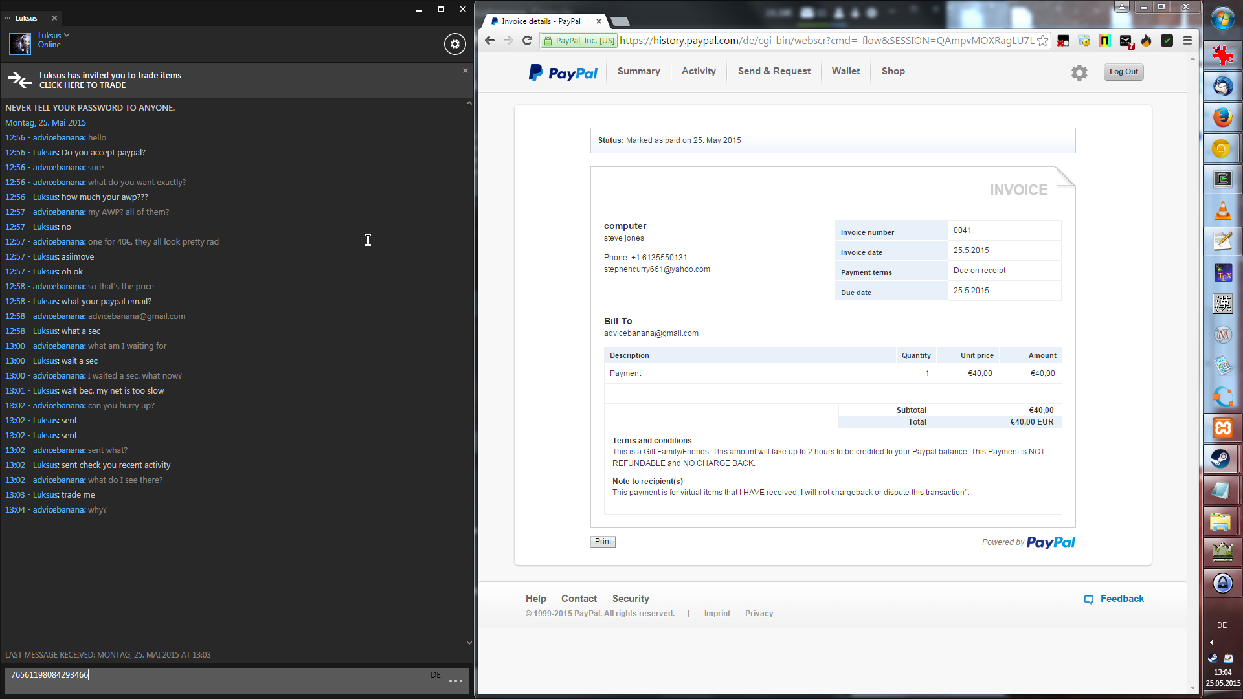Click green checkmark extension icon

tap(1167, 41)
